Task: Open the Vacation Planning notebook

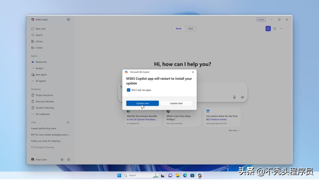Action: coord(43,107)
